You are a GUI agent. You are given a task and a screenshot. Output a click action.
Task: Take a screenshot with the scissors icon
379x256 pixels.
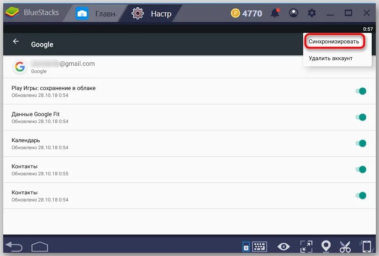345,247
